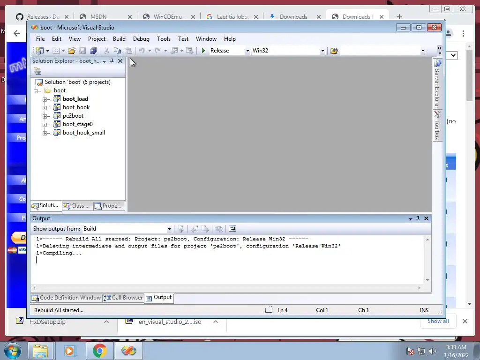The image size is (480, 360).
Task: Click the Cut scissors icon
Action: [106, 51]
